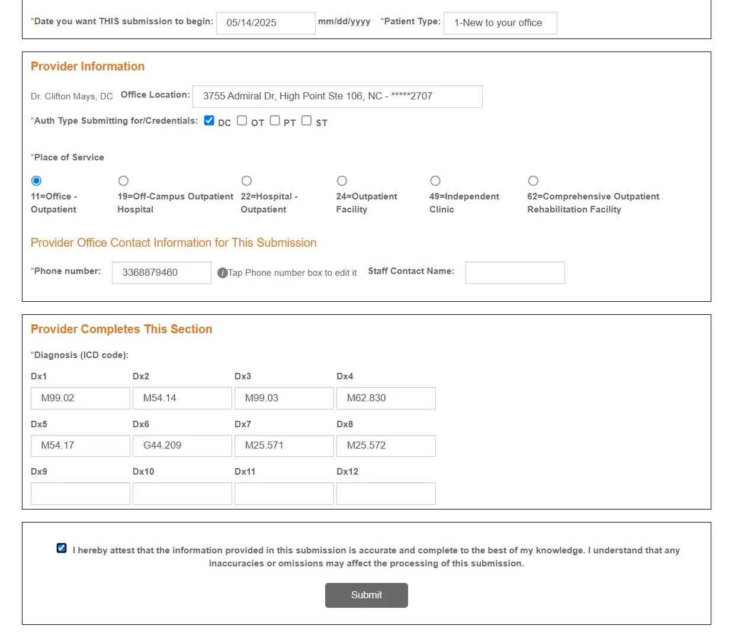The height and width of the screenshot is (635, 735).
Task: Click the Diagnosis (ICD code) label
Action: (x=80, y=355)
